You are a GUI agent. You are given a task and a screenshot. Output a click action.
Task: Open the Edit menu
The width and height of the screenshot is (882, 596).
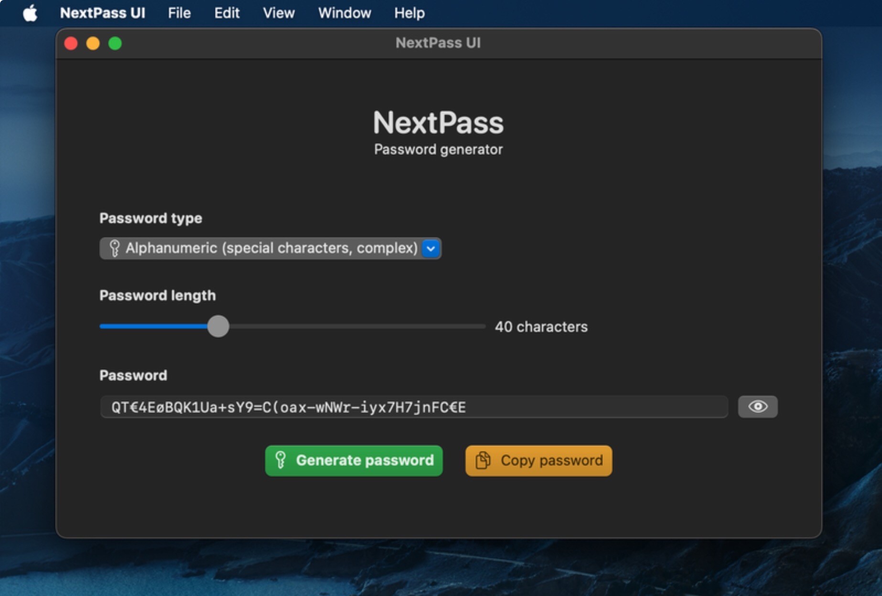226,13
